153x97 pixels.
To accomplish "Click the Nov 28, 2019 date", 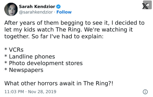I will coord(42,92).
